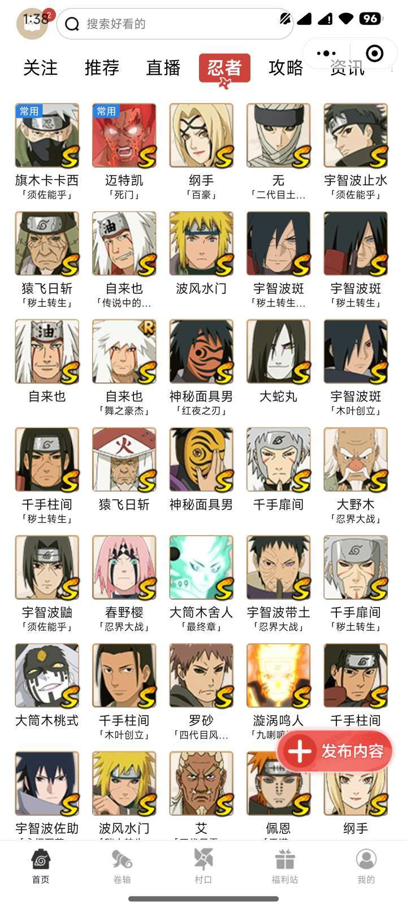Screen dimensions: 407x906
Task: Switch to the 关注 tab
Action: 40,68
